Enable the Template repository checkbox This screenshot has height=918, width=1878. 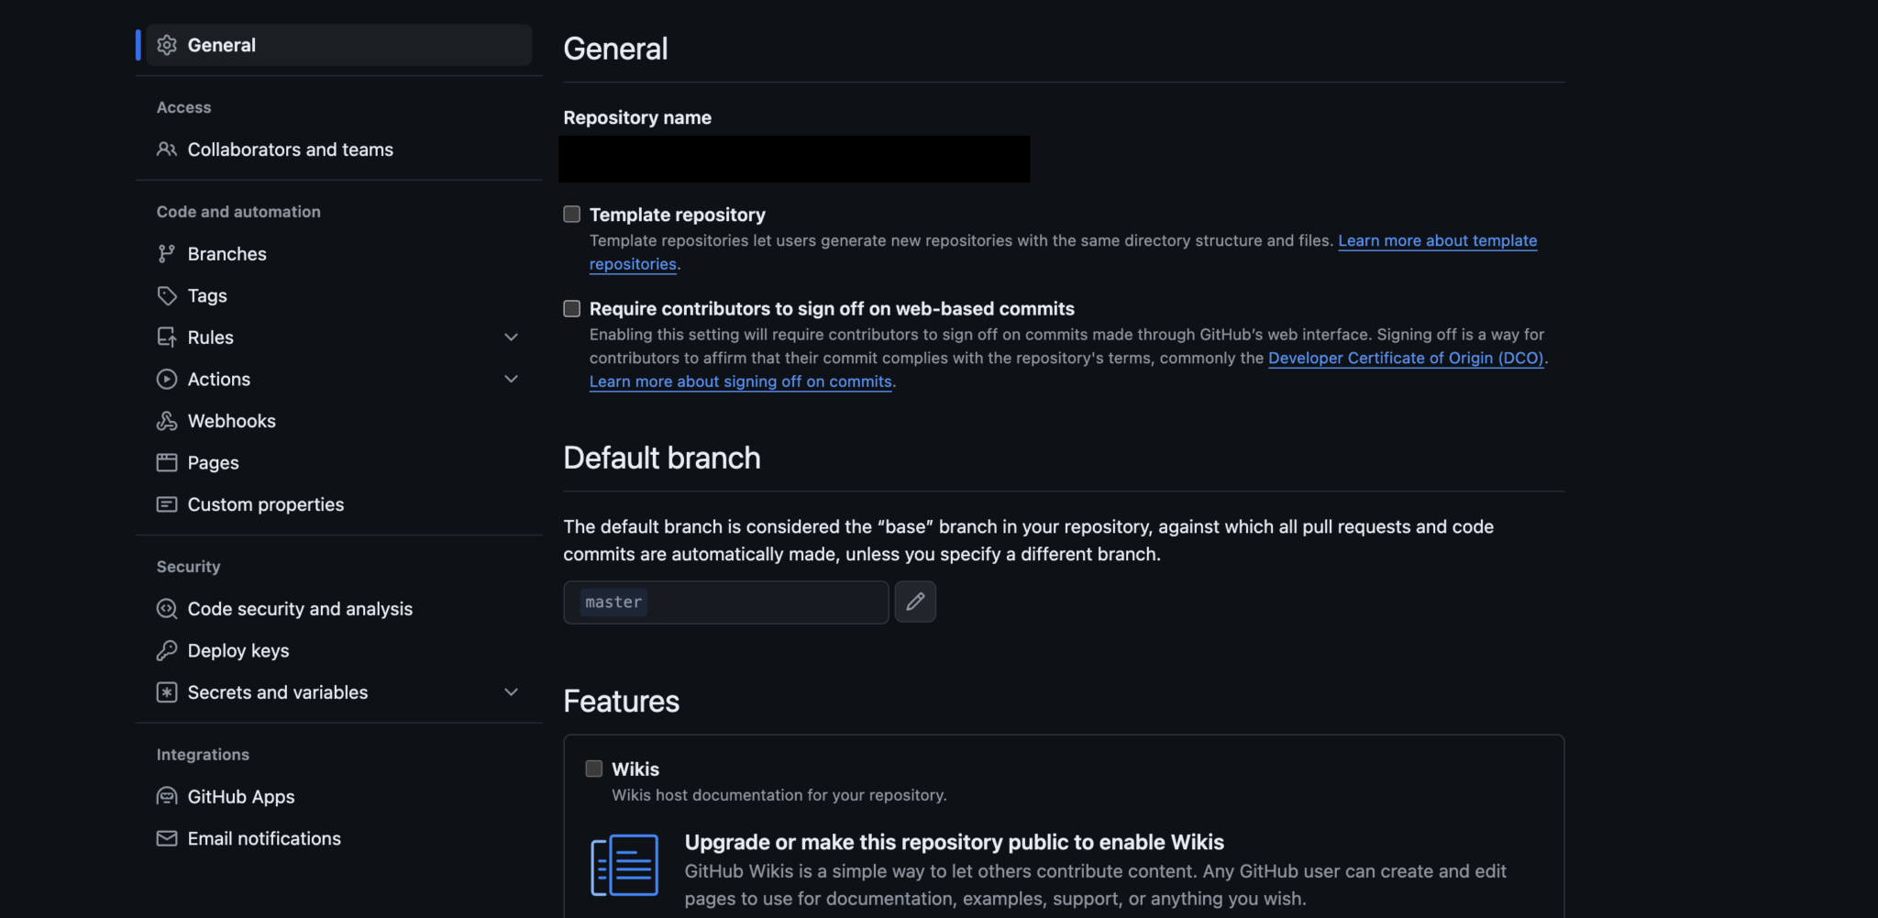click(x=570, y=213)
